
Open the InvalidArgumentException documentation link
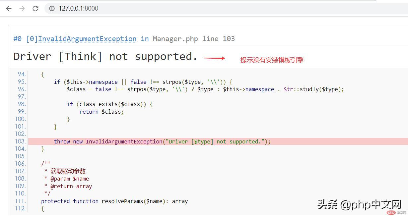click(87, 39)
